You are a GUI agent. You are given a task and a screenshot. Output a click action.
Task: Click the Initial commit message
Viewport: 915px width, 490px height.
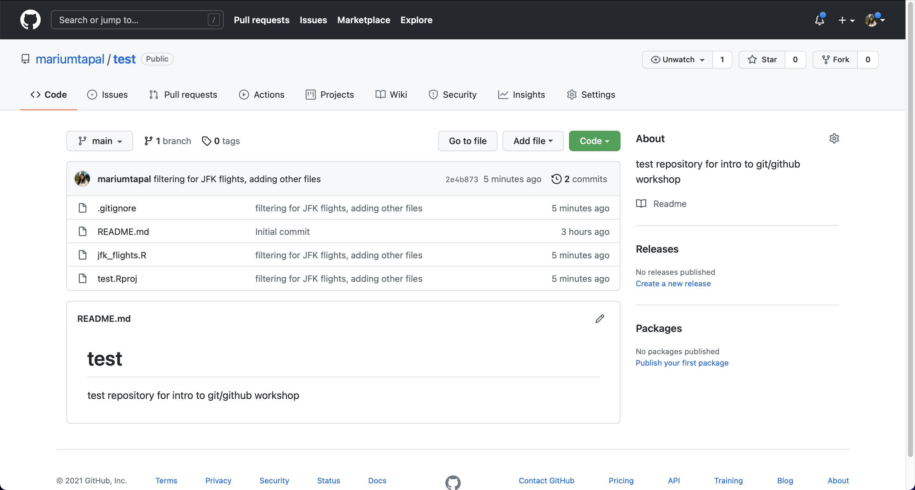coord(282,232)
